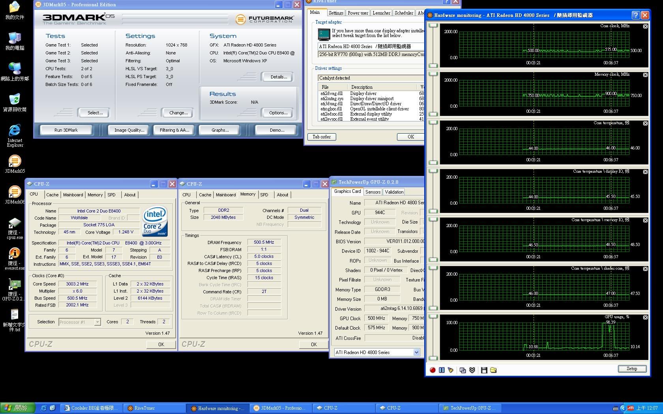Switch to the Sensors tab in GPU-Z
This screenshot has width=663, height=414.
click(373, 192)
